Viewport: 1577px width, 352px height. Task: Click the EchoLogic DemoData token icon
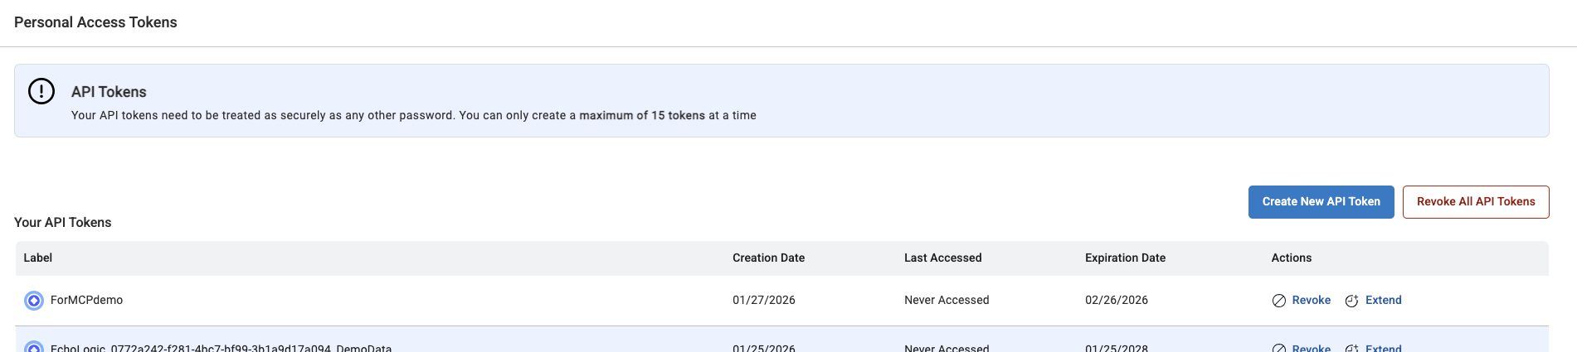(x=34, y=347)
